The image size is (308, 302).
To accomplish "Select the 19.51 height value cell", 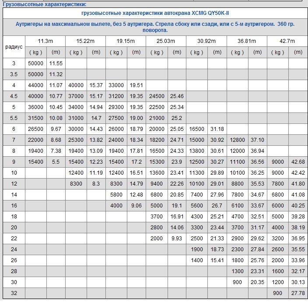I will [x=136, y=85].
